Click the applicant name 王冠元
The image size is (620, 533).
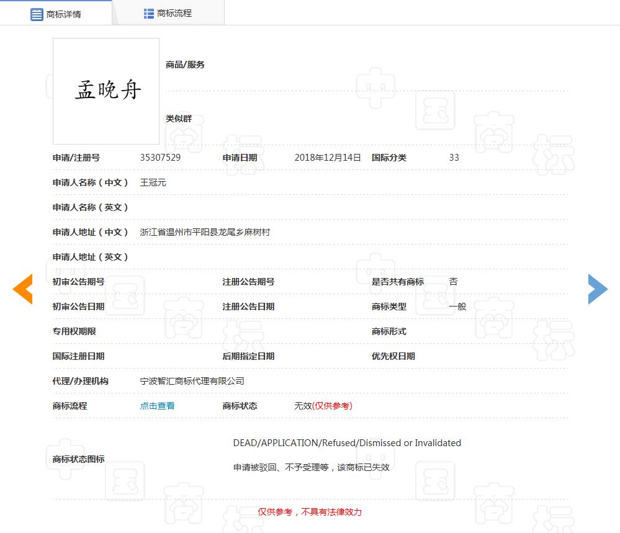(x=153, y=182)
